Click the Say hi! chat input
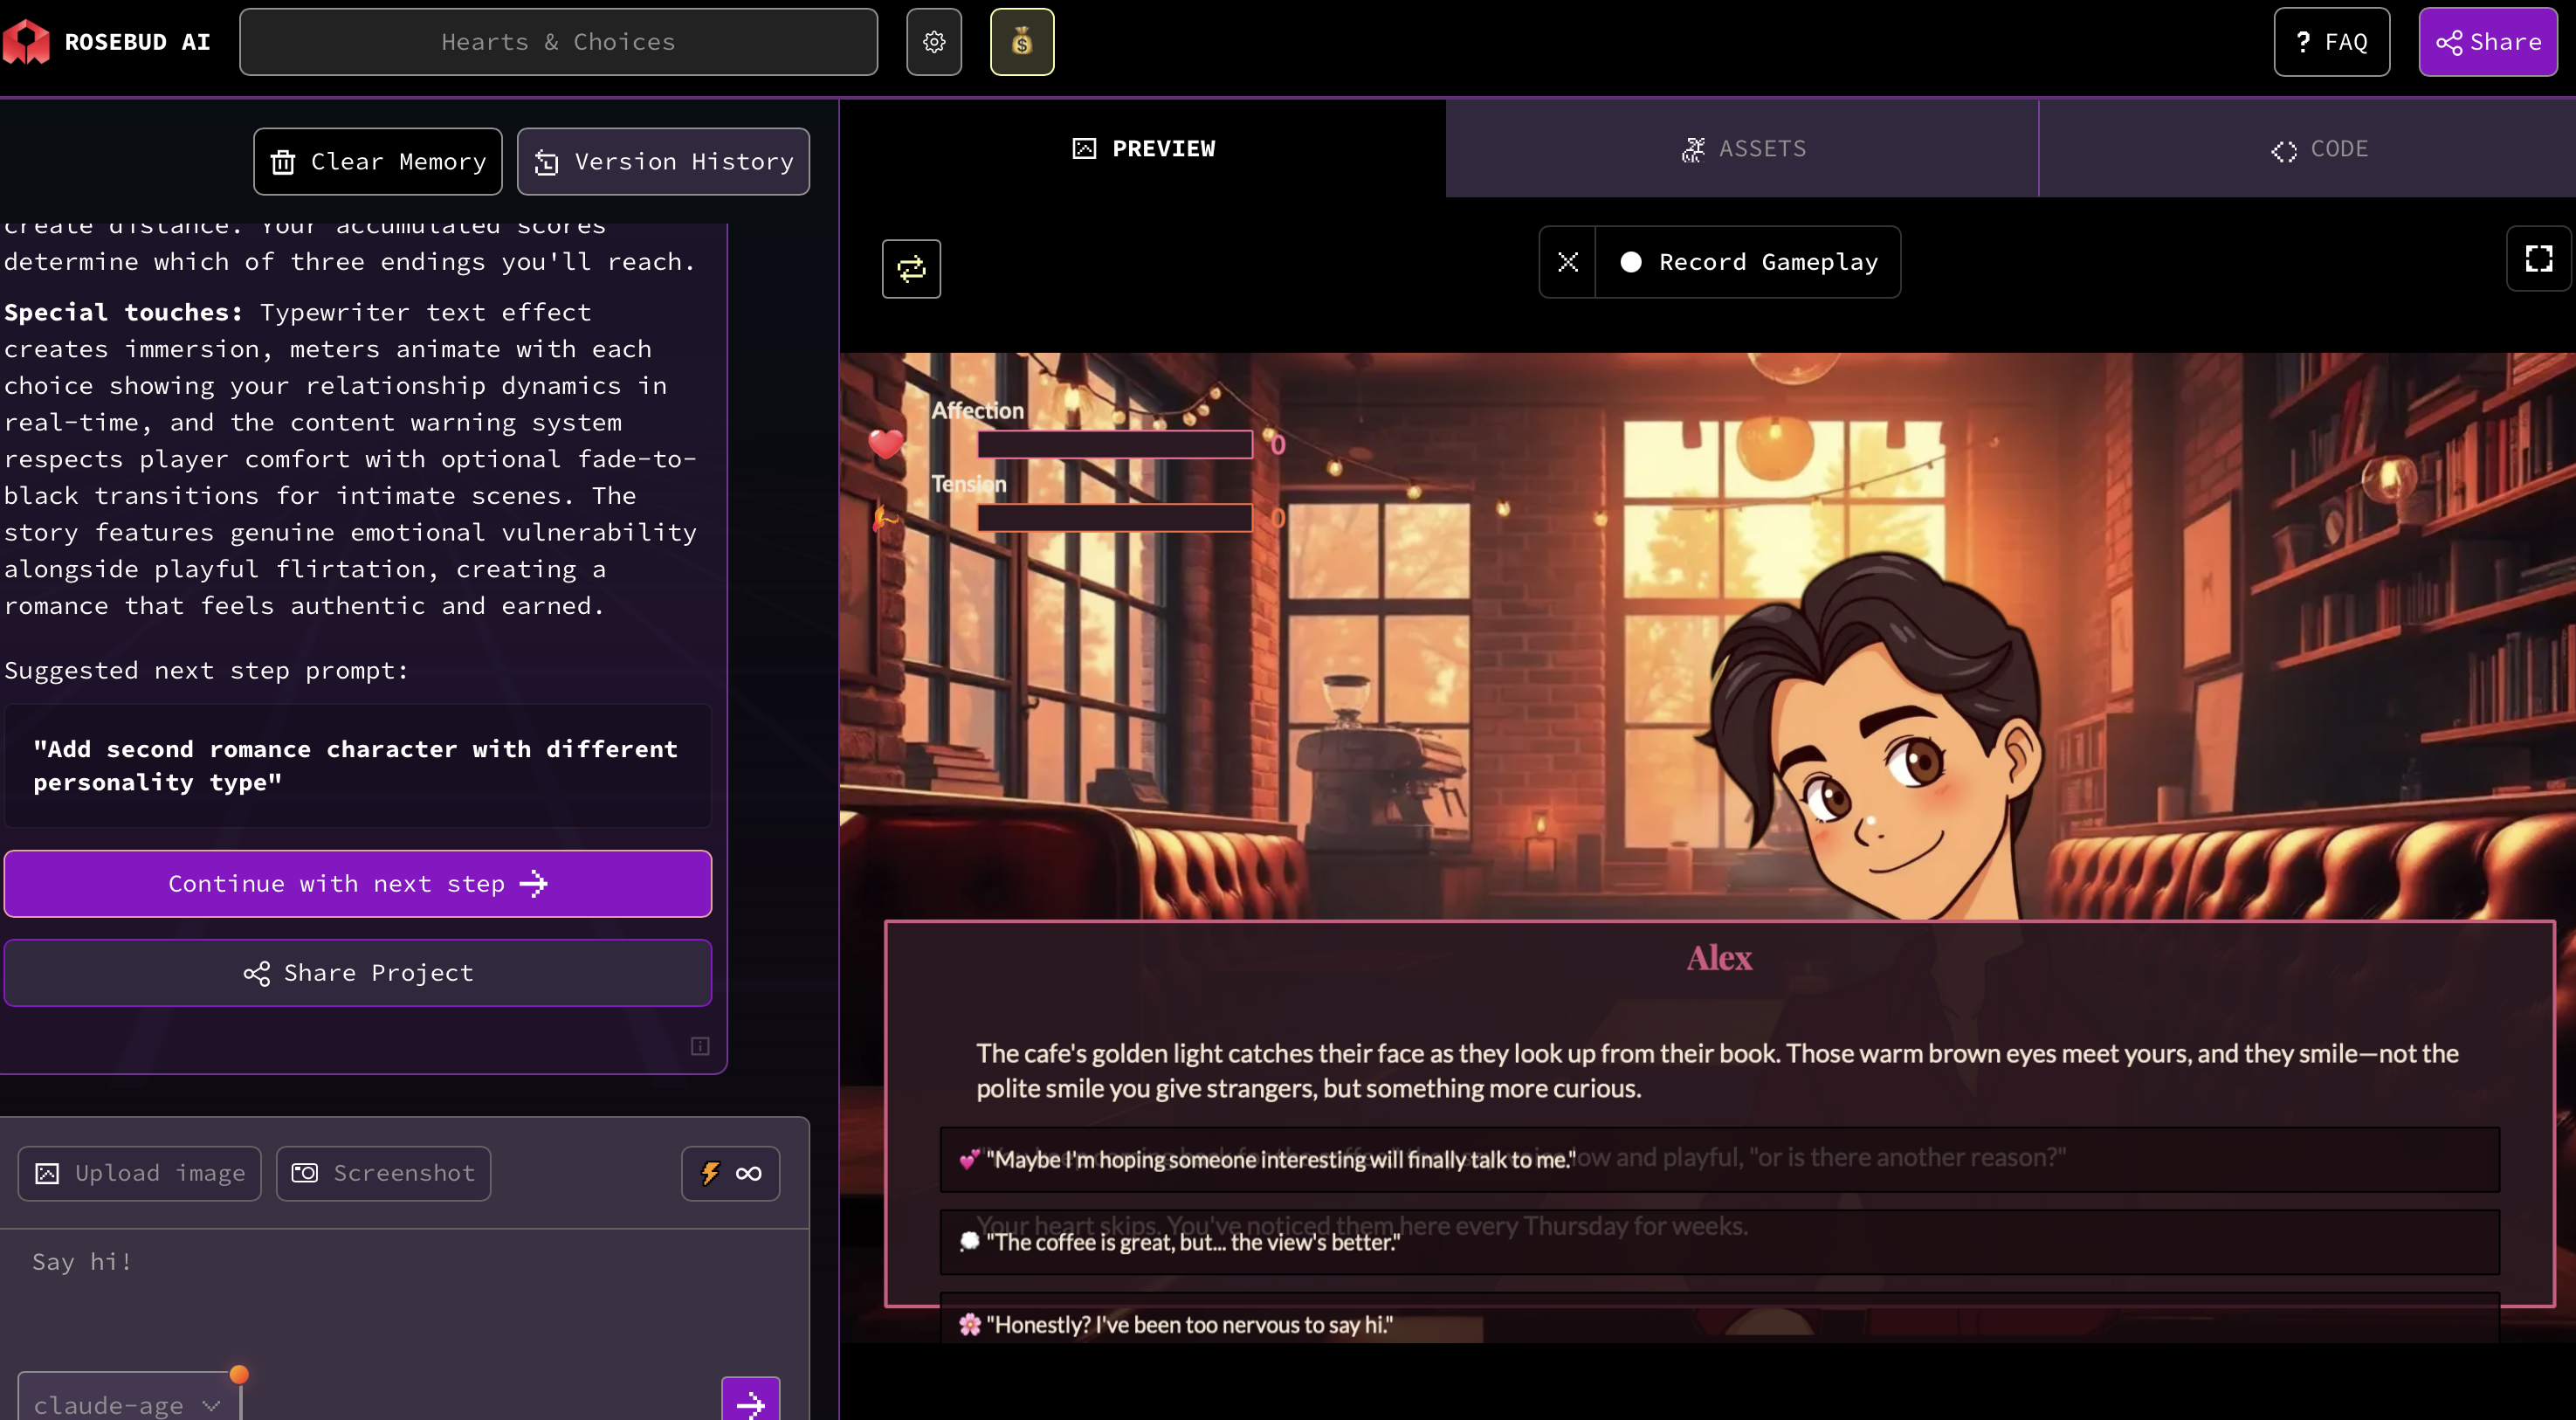Viewport: 2576px width, 1420px height. pos(400,1290)
